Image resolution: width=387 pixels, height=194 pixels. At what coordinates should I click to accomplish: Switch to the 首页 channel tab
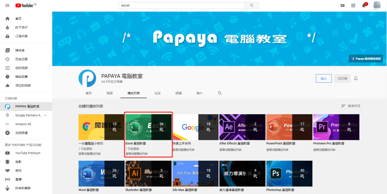point(89,93)
